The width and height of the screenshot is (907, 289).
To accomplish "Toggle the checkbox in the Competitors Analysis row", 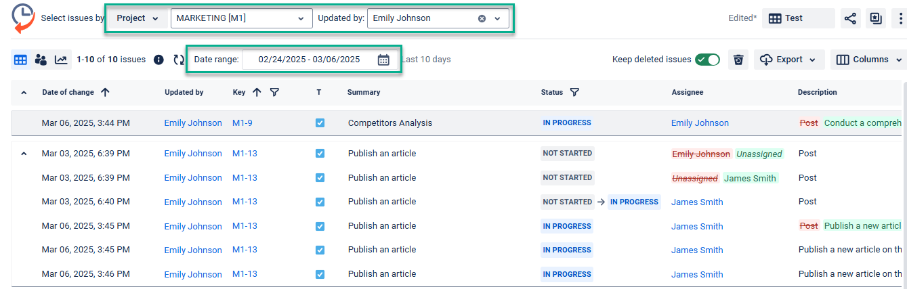I will pos(320,123).
